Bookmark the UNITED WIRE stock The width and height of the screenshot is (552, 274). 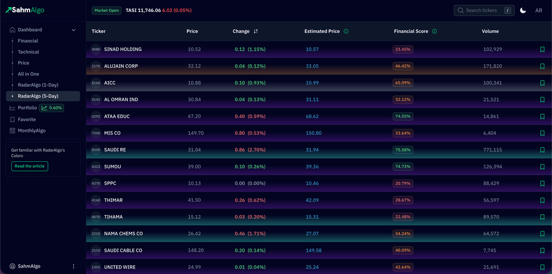[x=542, y=268]
